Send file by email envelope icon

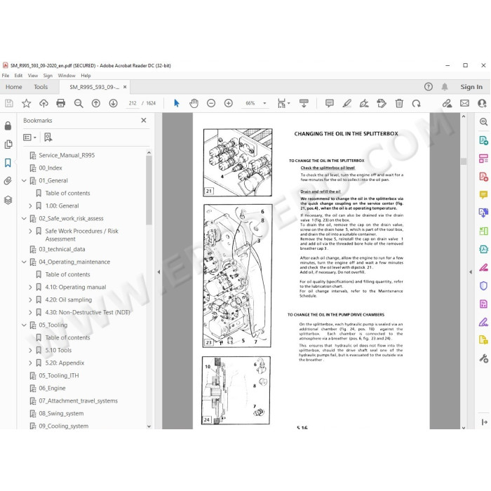pyautogui.click(x=464, y=103)
